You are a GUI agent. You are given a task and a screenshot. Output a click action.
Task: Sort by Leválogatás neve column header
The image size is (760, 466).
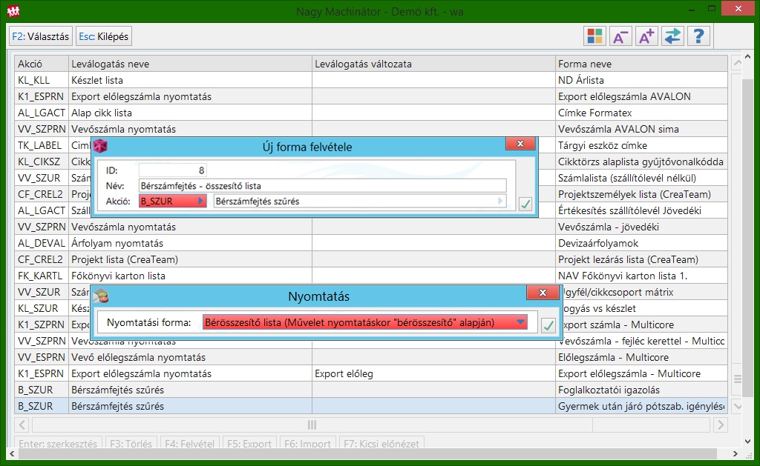[x=190, y=64]
